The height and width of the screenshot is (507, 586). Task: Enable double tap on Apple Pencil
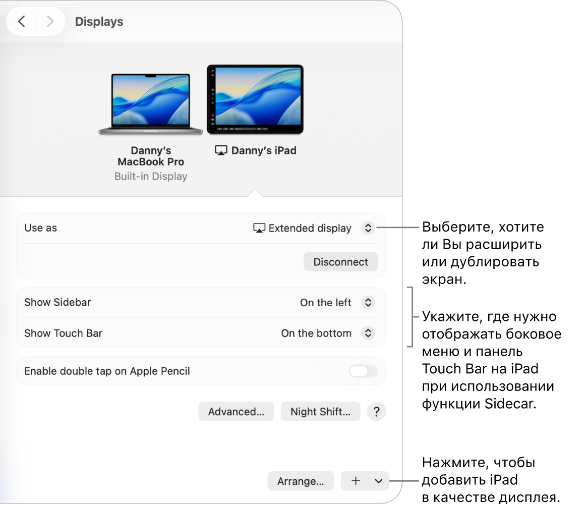(363, 371)
